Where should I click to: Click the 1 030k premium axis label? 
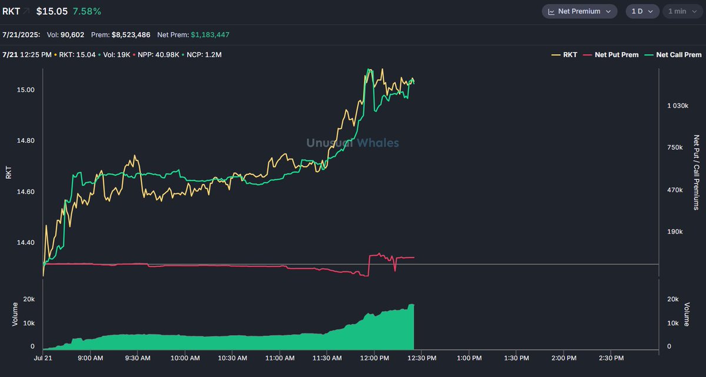pos(677,105)
